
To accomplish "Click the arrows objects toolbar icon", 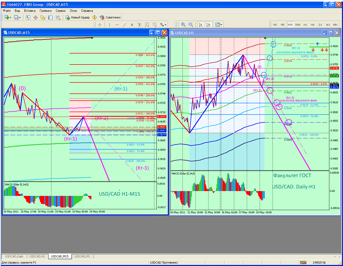I will (x=162, y=25).
